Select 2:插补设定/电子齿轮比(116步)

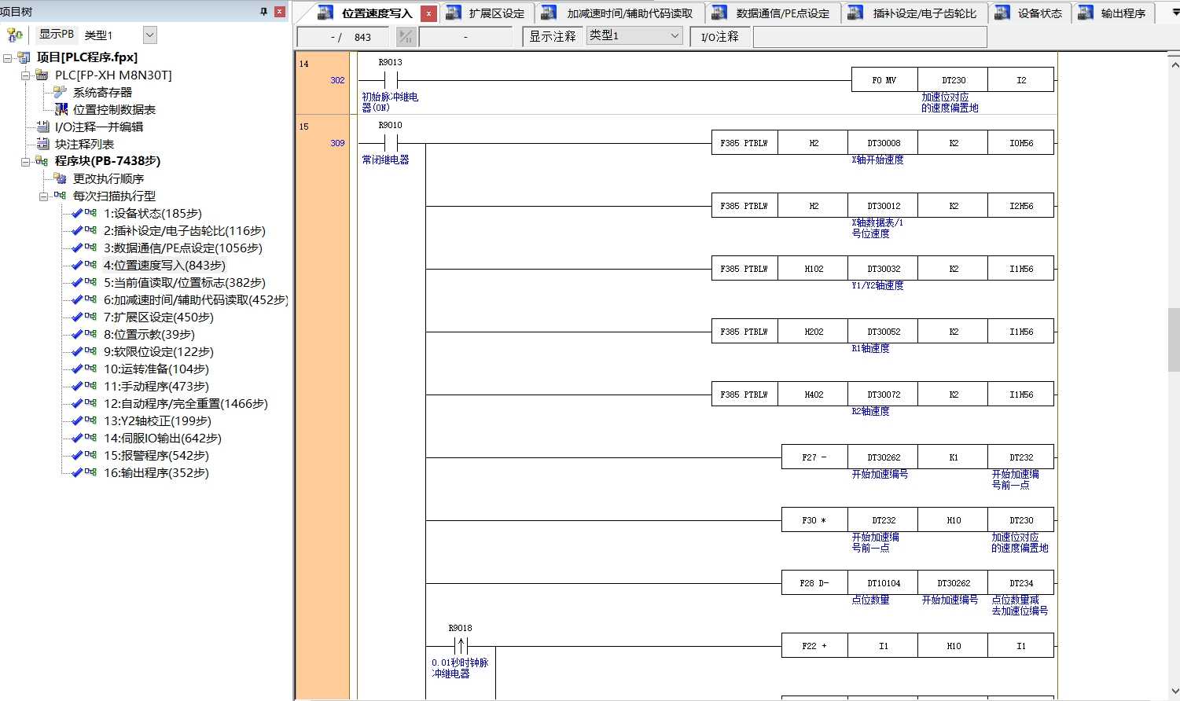[185, 231]
